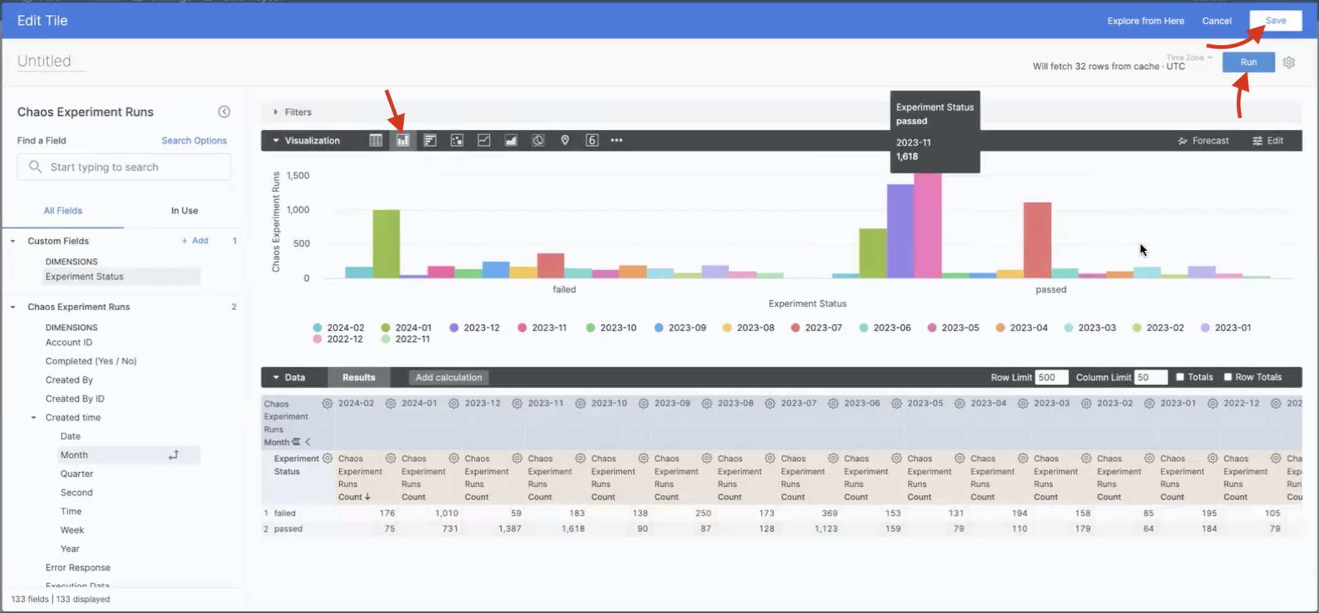Open more visualization types menu
1319x613 pixels.
tap(617, 140)
